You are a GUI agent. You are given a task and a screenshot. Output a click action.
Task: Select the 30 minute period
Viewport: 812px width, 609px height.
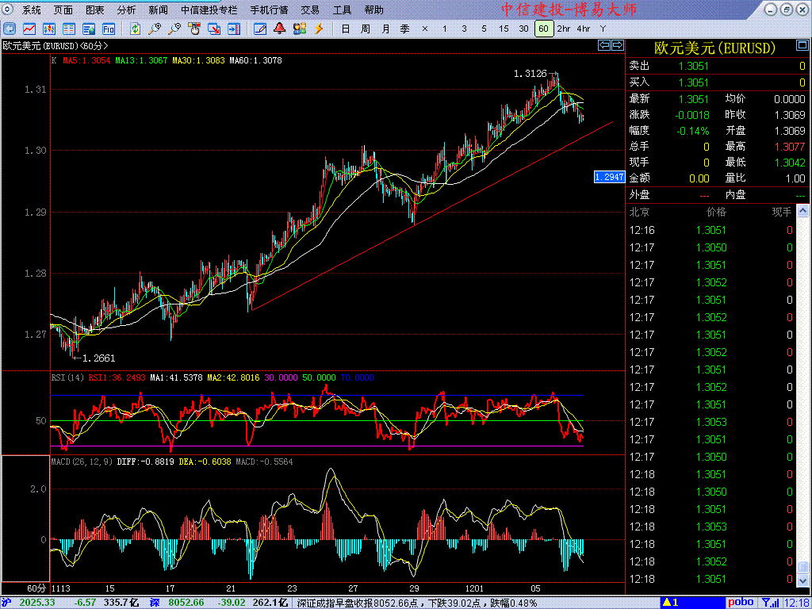point(523,29)
